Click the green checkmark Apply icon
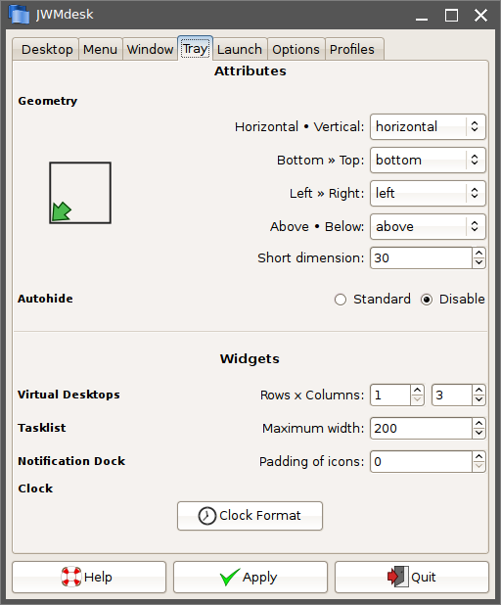501x605 pixels. point(230,577)
